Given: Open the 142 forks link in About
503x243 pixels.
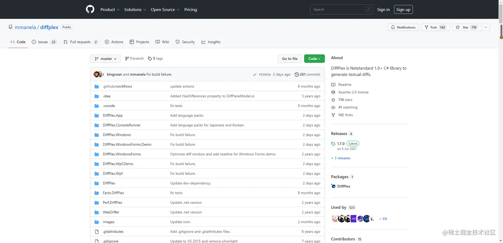Looking at the screenshot, I should [x=345, y=115].
